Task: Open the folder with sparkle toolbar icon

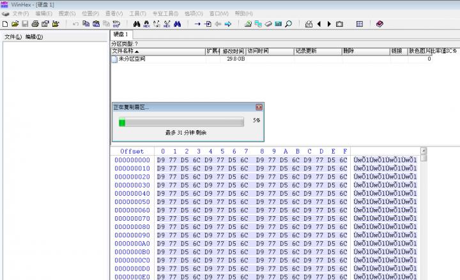Action: click(56, 24)
